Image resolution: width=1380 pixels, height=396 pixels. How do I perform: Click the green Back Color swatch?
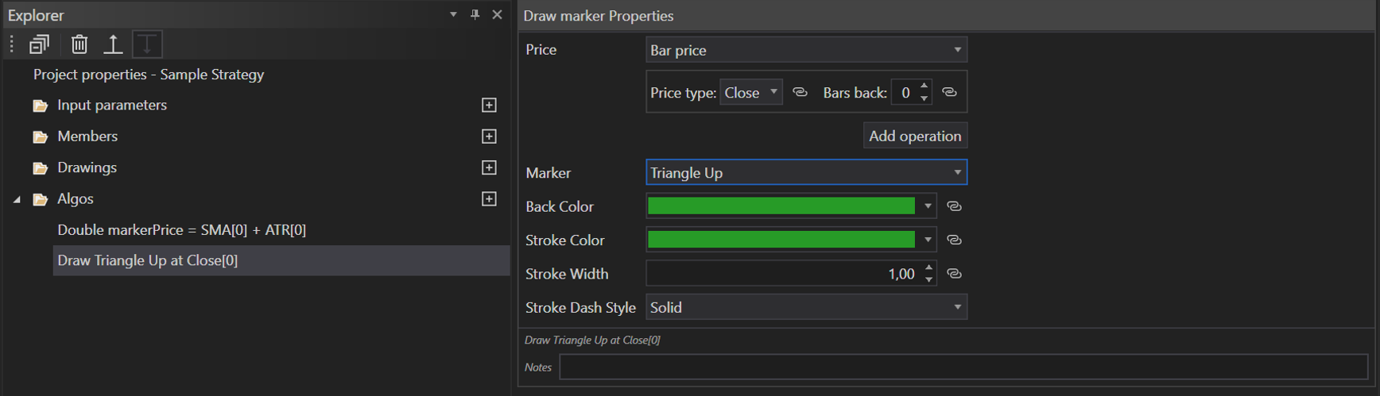click(x=781, y=206)
